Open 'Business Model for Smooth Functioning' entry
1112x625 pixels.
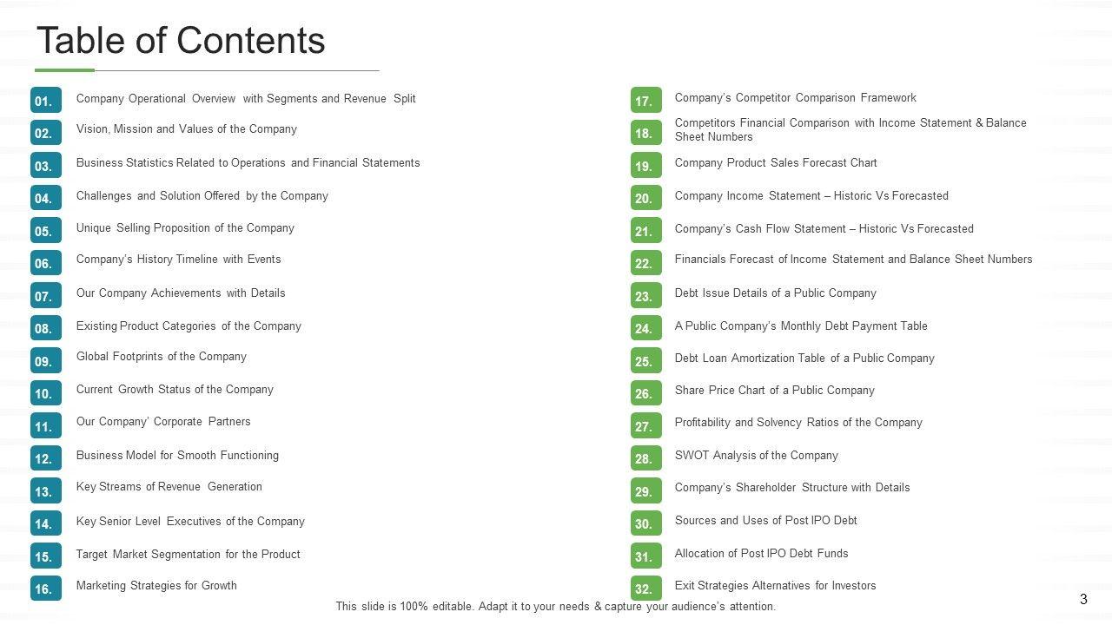click(177, 456)
